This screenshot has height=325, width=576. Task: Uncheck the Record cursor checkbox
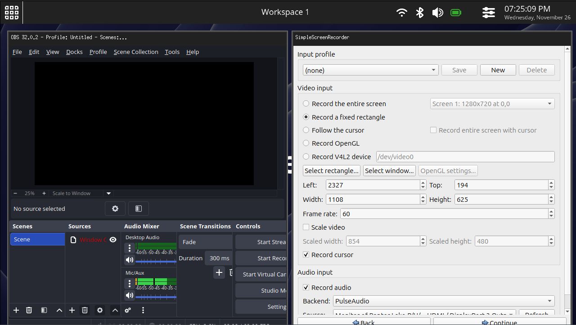point(306,255)
